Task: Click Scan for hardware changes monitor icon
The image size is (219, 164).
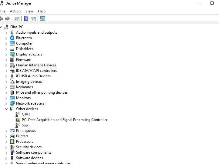Action: pyautogui.click(x=43, y=18)
